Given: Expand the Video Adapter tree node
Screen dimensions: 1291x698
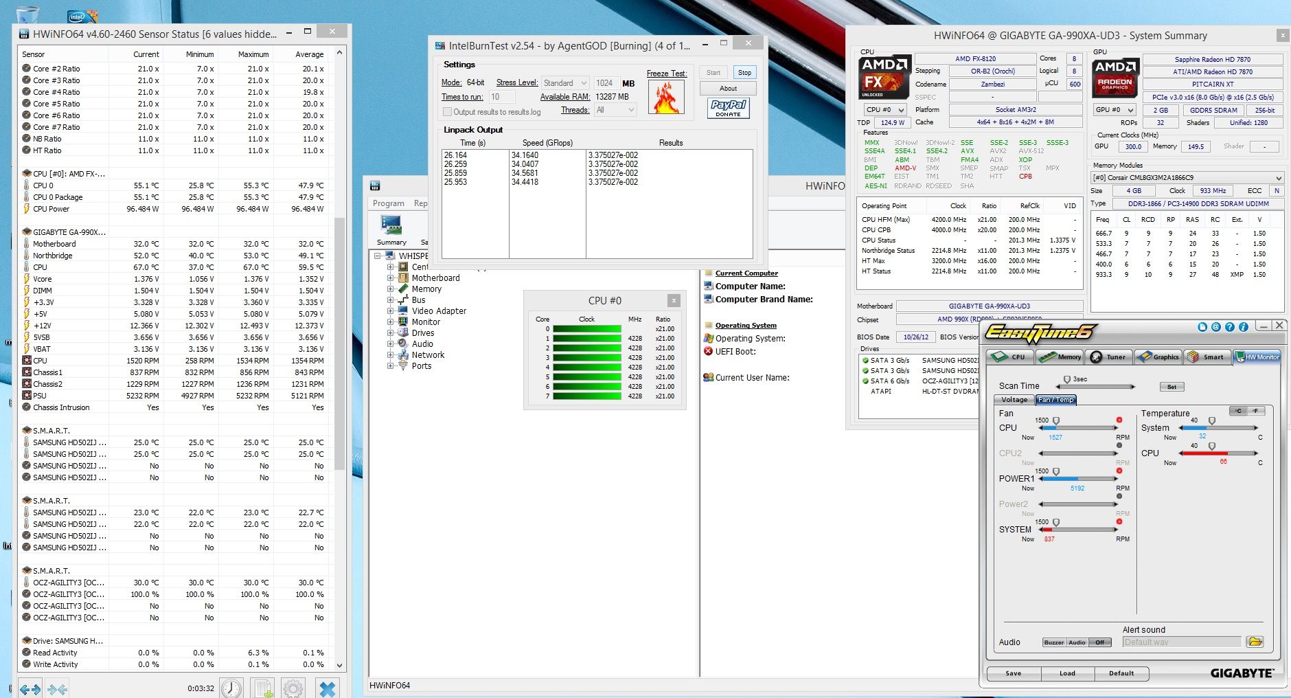Looking at the screenshot, I should coord(390,311).
